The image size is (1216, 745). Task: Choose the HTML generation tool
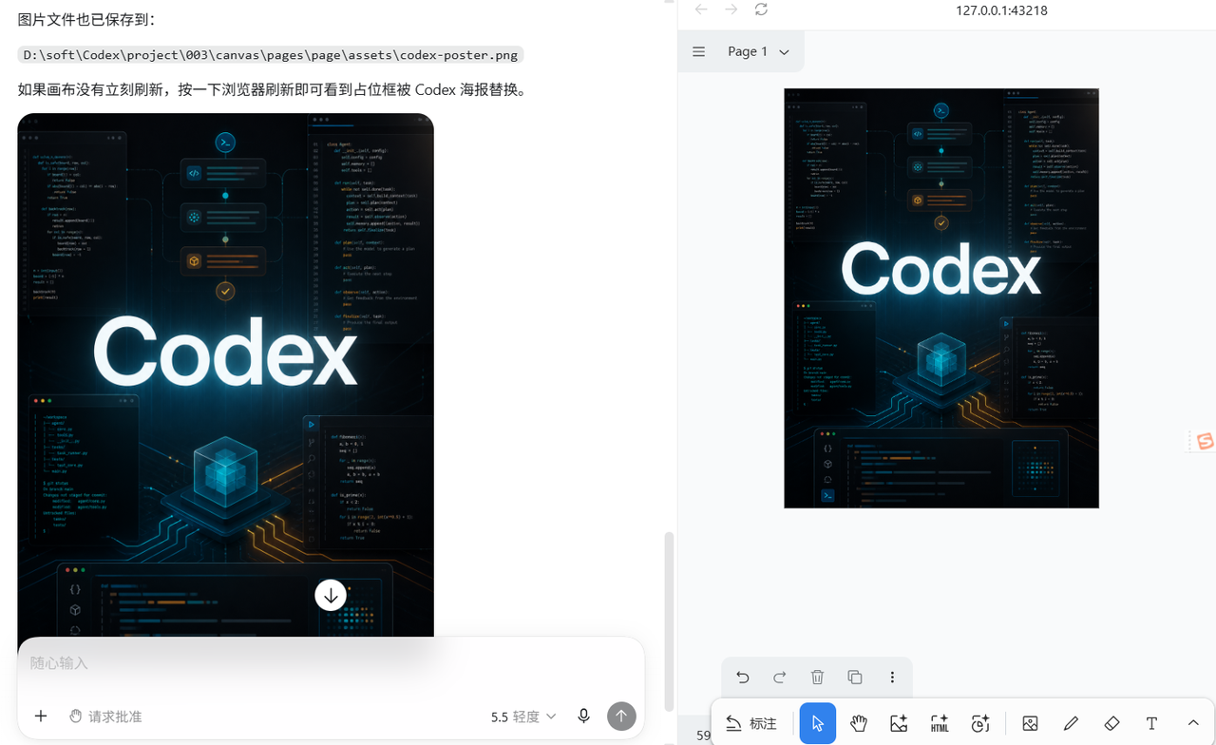[x=940, y=724]
